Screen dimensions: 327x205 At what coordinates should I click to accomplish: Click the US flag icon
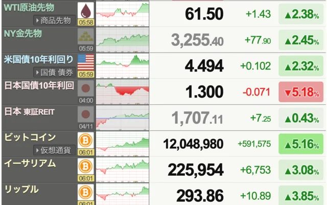85,62
